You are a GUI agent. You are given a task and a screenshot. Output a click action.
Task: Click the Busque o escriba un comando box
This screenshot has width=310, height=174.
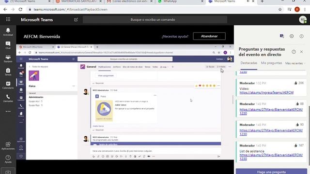click(155, 19)
